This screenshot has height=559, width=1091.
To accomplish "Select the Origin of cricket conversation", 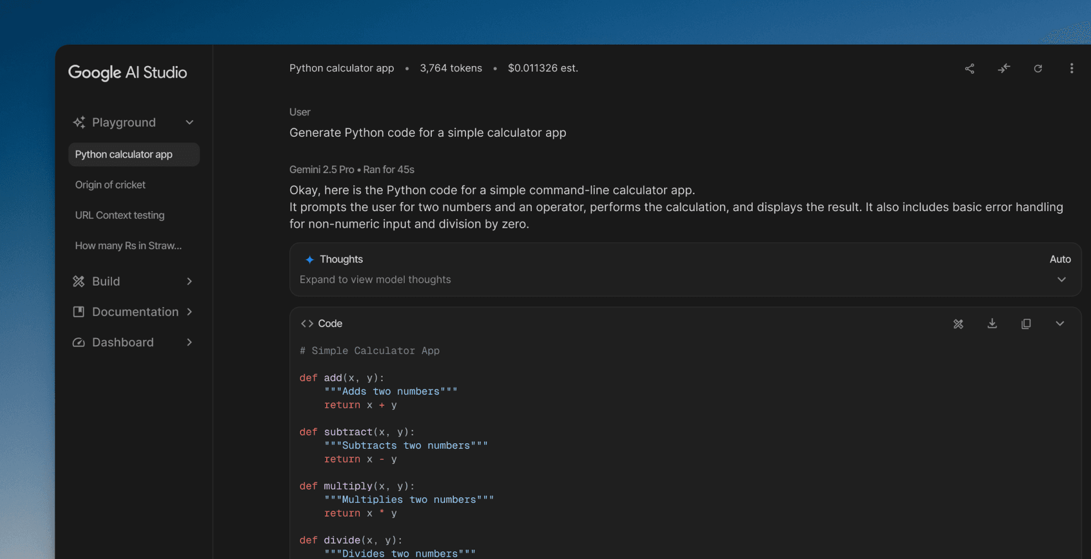I will [x=110, y=184].
